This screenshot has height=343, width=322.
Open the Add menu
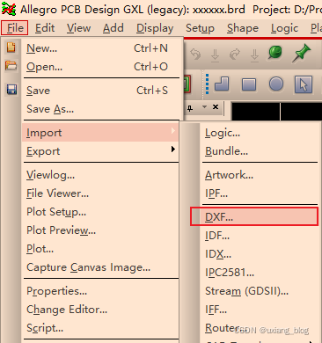[113, 28]
